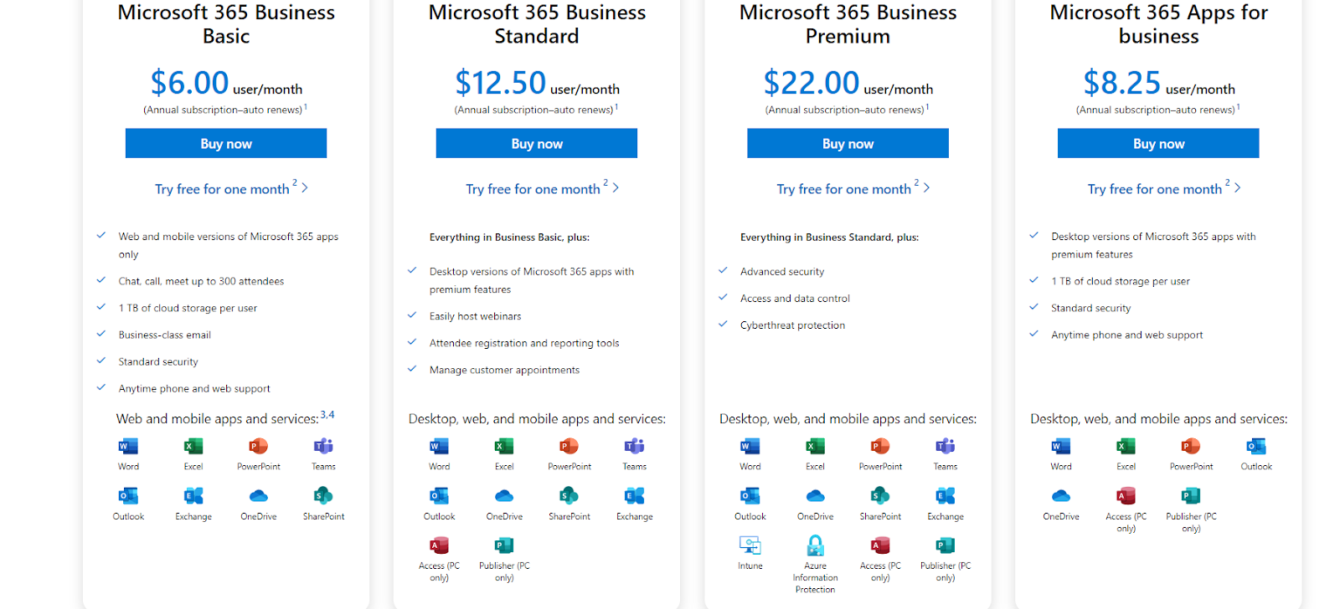Screen dimensions: 1340x609
Task: Click Access icon under Business Standard
Action: pyautogui.click(x=439, y=545)
